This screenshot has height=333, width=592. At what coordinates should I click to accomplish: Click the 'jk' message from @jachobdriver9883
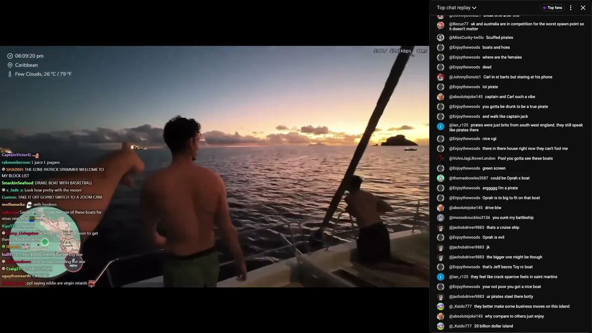click(x=488, y=247)
